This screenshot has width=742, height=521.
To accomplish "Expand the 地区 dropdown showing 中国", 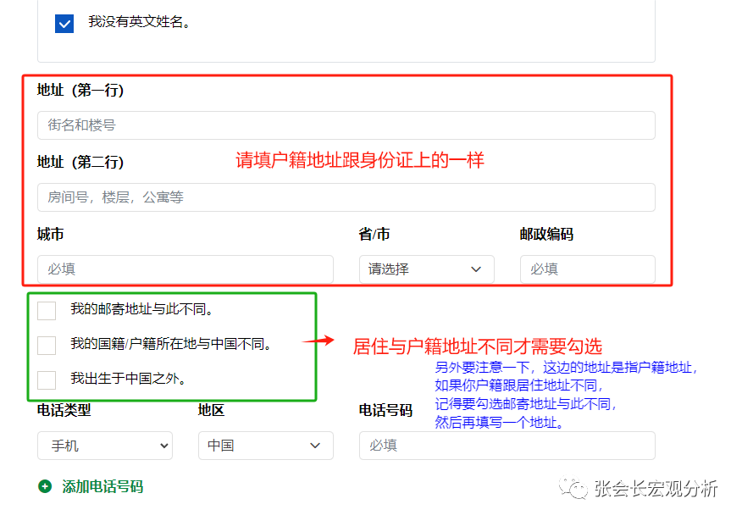I will [265, 446].
